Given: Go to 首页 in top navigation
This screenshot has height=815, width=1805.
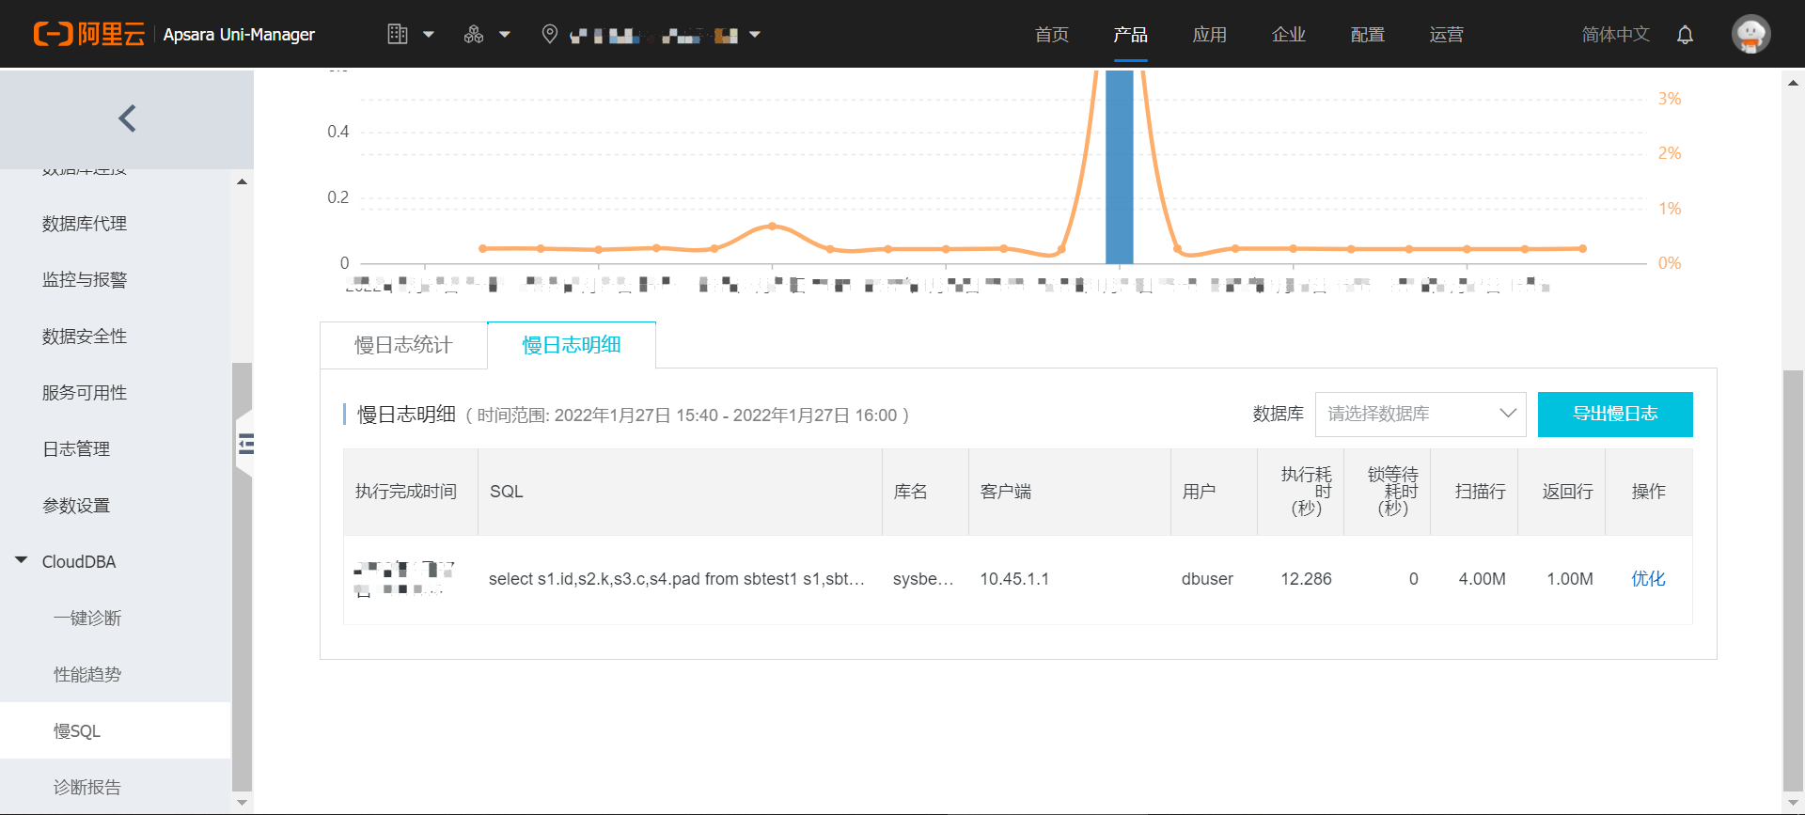Looking at the screenshot, I should click(x=1052, y=35).
